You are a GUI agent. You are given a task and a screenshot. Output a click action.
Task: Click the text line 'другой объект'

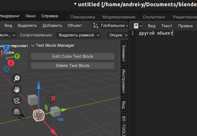pos(156,33)
